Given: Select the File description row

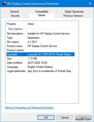Looking at the screenshot, I should point(40,33).
